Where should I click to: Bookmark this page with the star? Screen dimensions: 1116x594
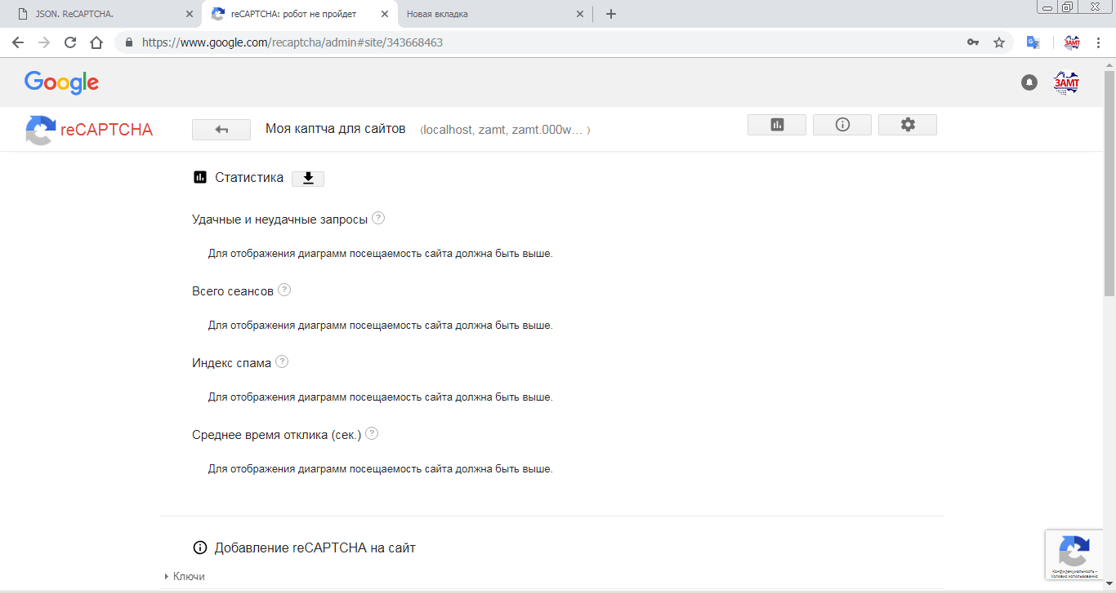pyautogui.click(x=999, y=42)
